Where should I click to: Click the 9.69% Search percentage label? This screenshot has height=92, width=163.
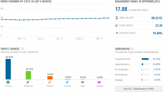click(x=50, y=74)
